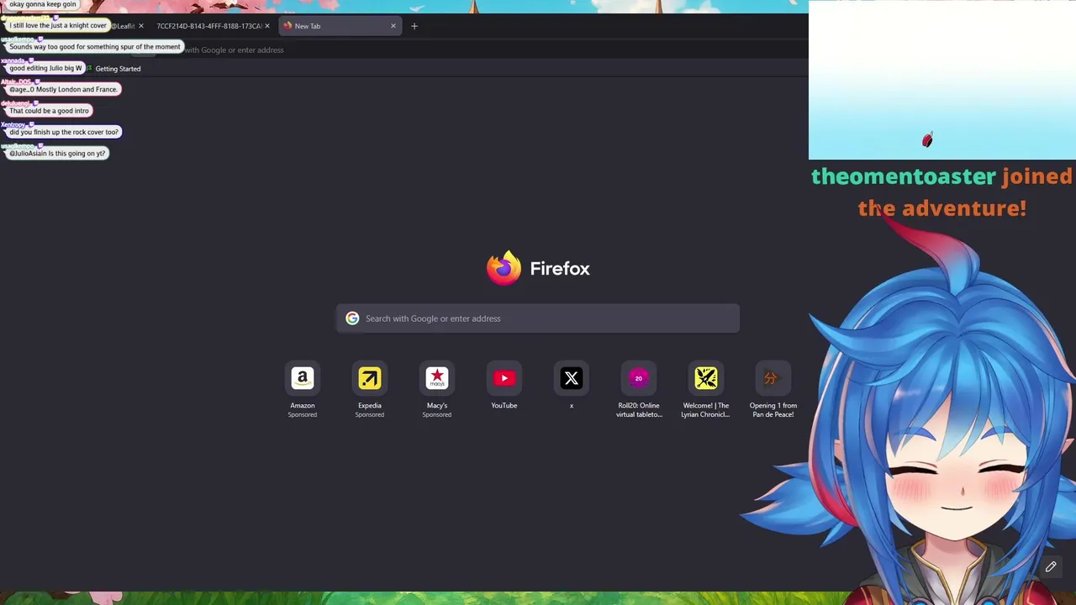Switch to the New Tab tab
1076x605 pixels.
coord(340,26)
